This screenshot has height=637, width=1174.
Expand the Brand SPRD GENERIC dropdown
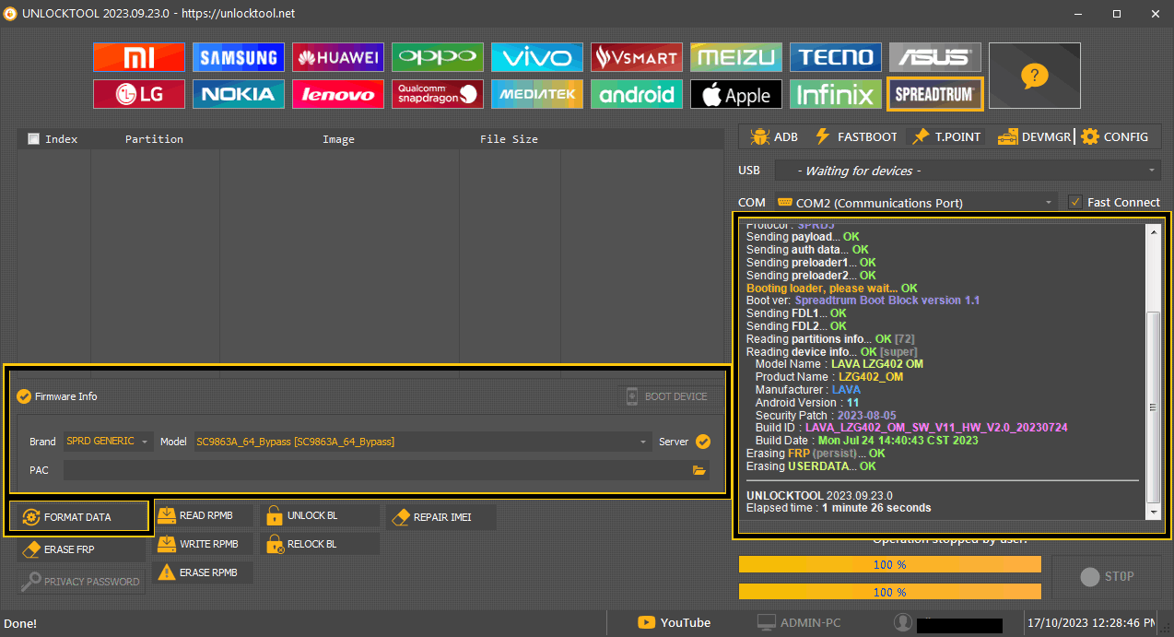tap(107, 442)
